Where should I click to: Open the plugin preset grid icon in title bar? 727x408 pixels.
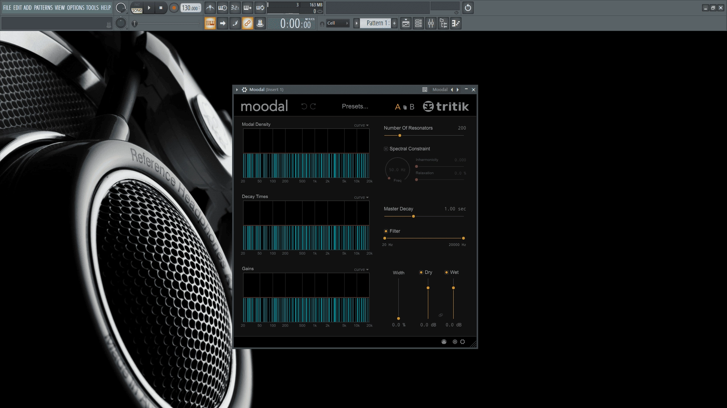(x=425, y=90)
